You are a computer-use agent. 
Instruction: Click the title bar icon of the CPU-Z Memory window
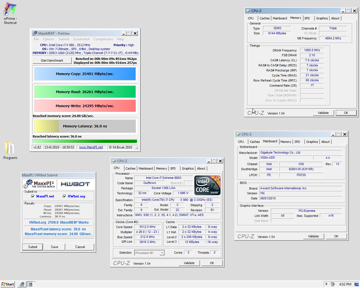pyautogui.click(x=248, y=11)
